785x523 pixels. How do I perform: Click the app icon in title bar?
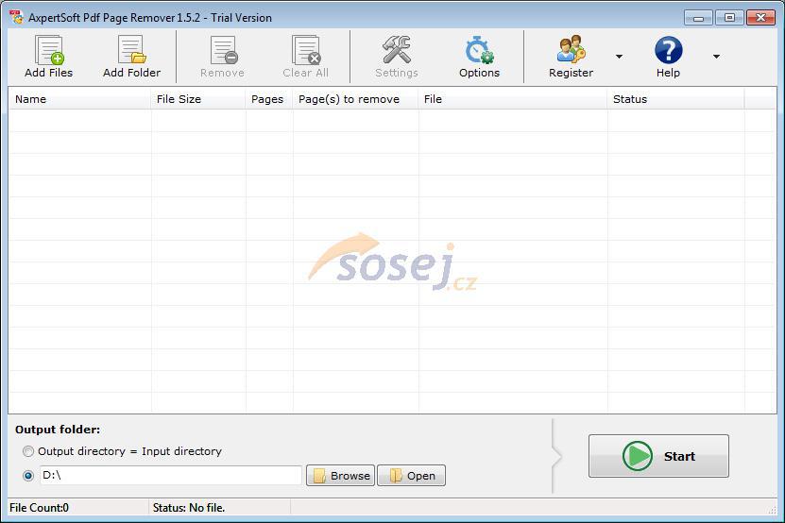pyautogui.click(x=16, y=17)
